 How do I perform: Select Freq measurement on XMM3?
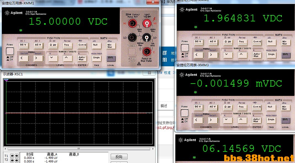[242, 107]
